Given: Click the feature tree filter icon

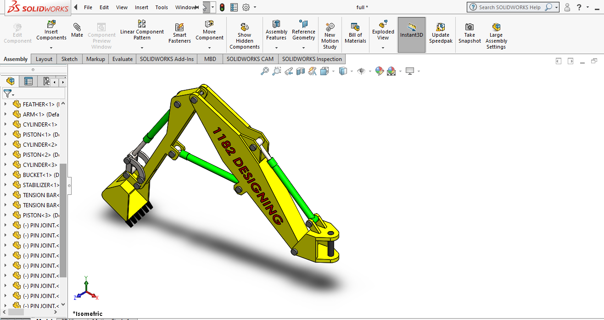Looking at the screenshot, I should point(8,94).
